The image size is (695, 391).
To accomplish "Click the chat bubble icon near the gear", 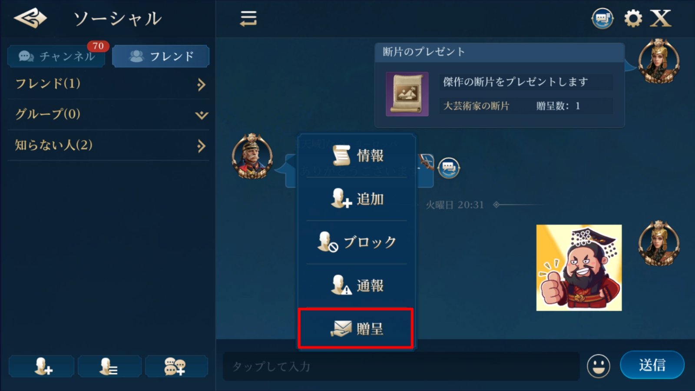I will point(602,19).
